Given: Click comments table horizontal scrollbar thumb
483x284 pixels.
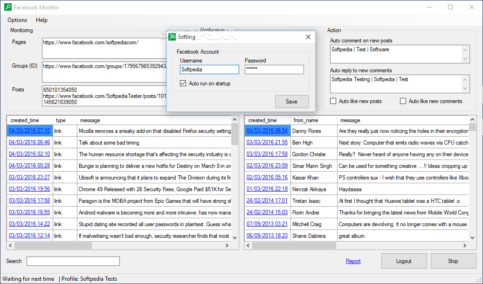Looking at the screenshot, I should 294,245.
